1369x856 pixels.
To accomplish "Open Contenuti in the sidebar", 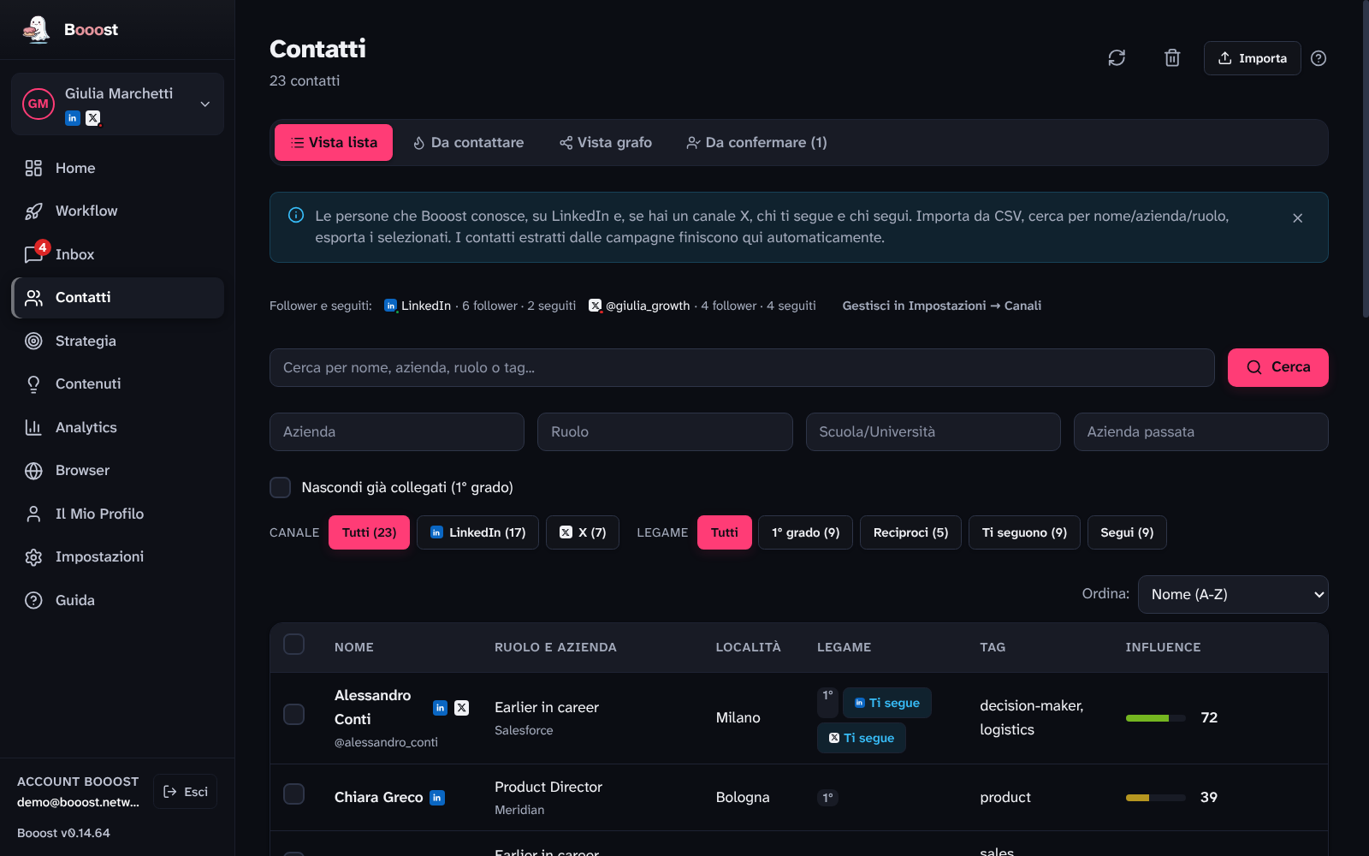I will [x=118, y=383].
